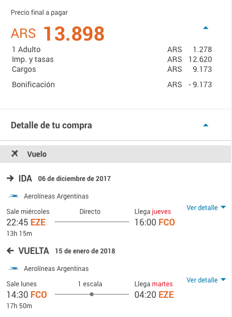Click the ARS 13.898 total price
The width and height of the screenshot is (232, 317).
(x=57, y=33)
